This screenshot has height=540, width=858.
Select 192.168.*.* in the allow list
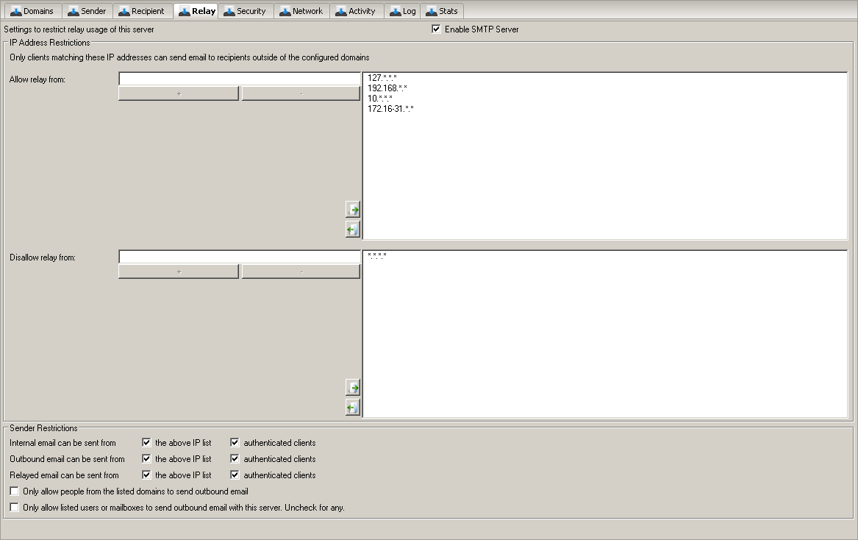click(387, 88)
